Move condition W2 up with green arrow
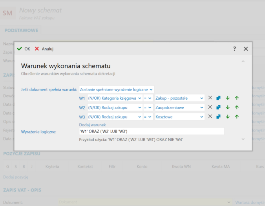 [x=237, y=107]
